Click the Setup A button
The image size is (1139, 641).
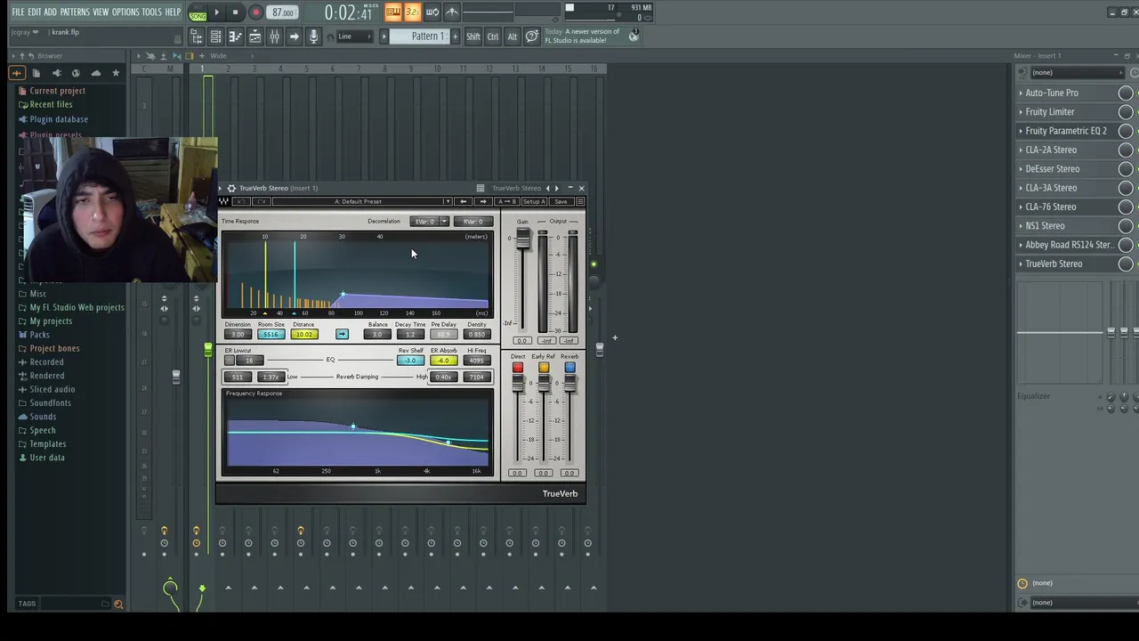534,201
